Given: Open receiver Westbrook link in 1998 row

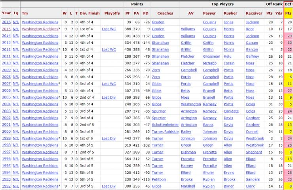Looking at the screenshot, I should point(255,145).
